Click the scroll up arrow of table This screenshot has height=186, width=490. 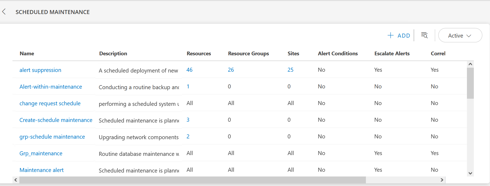point(470,64)
